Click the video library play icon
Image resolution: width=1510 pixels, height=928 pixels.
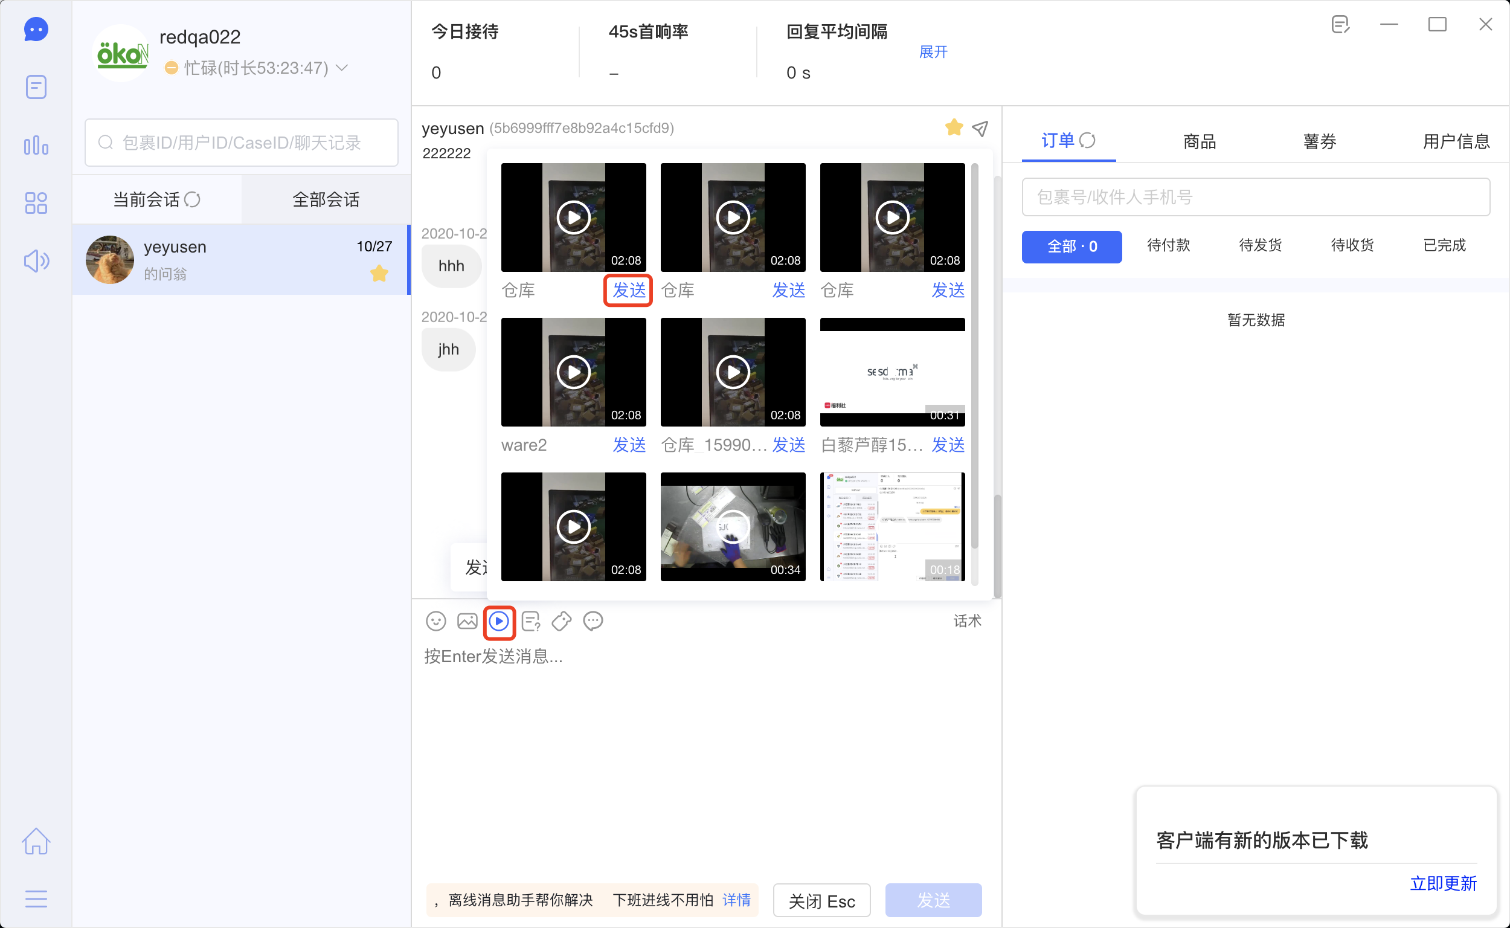tap(499, 621)
